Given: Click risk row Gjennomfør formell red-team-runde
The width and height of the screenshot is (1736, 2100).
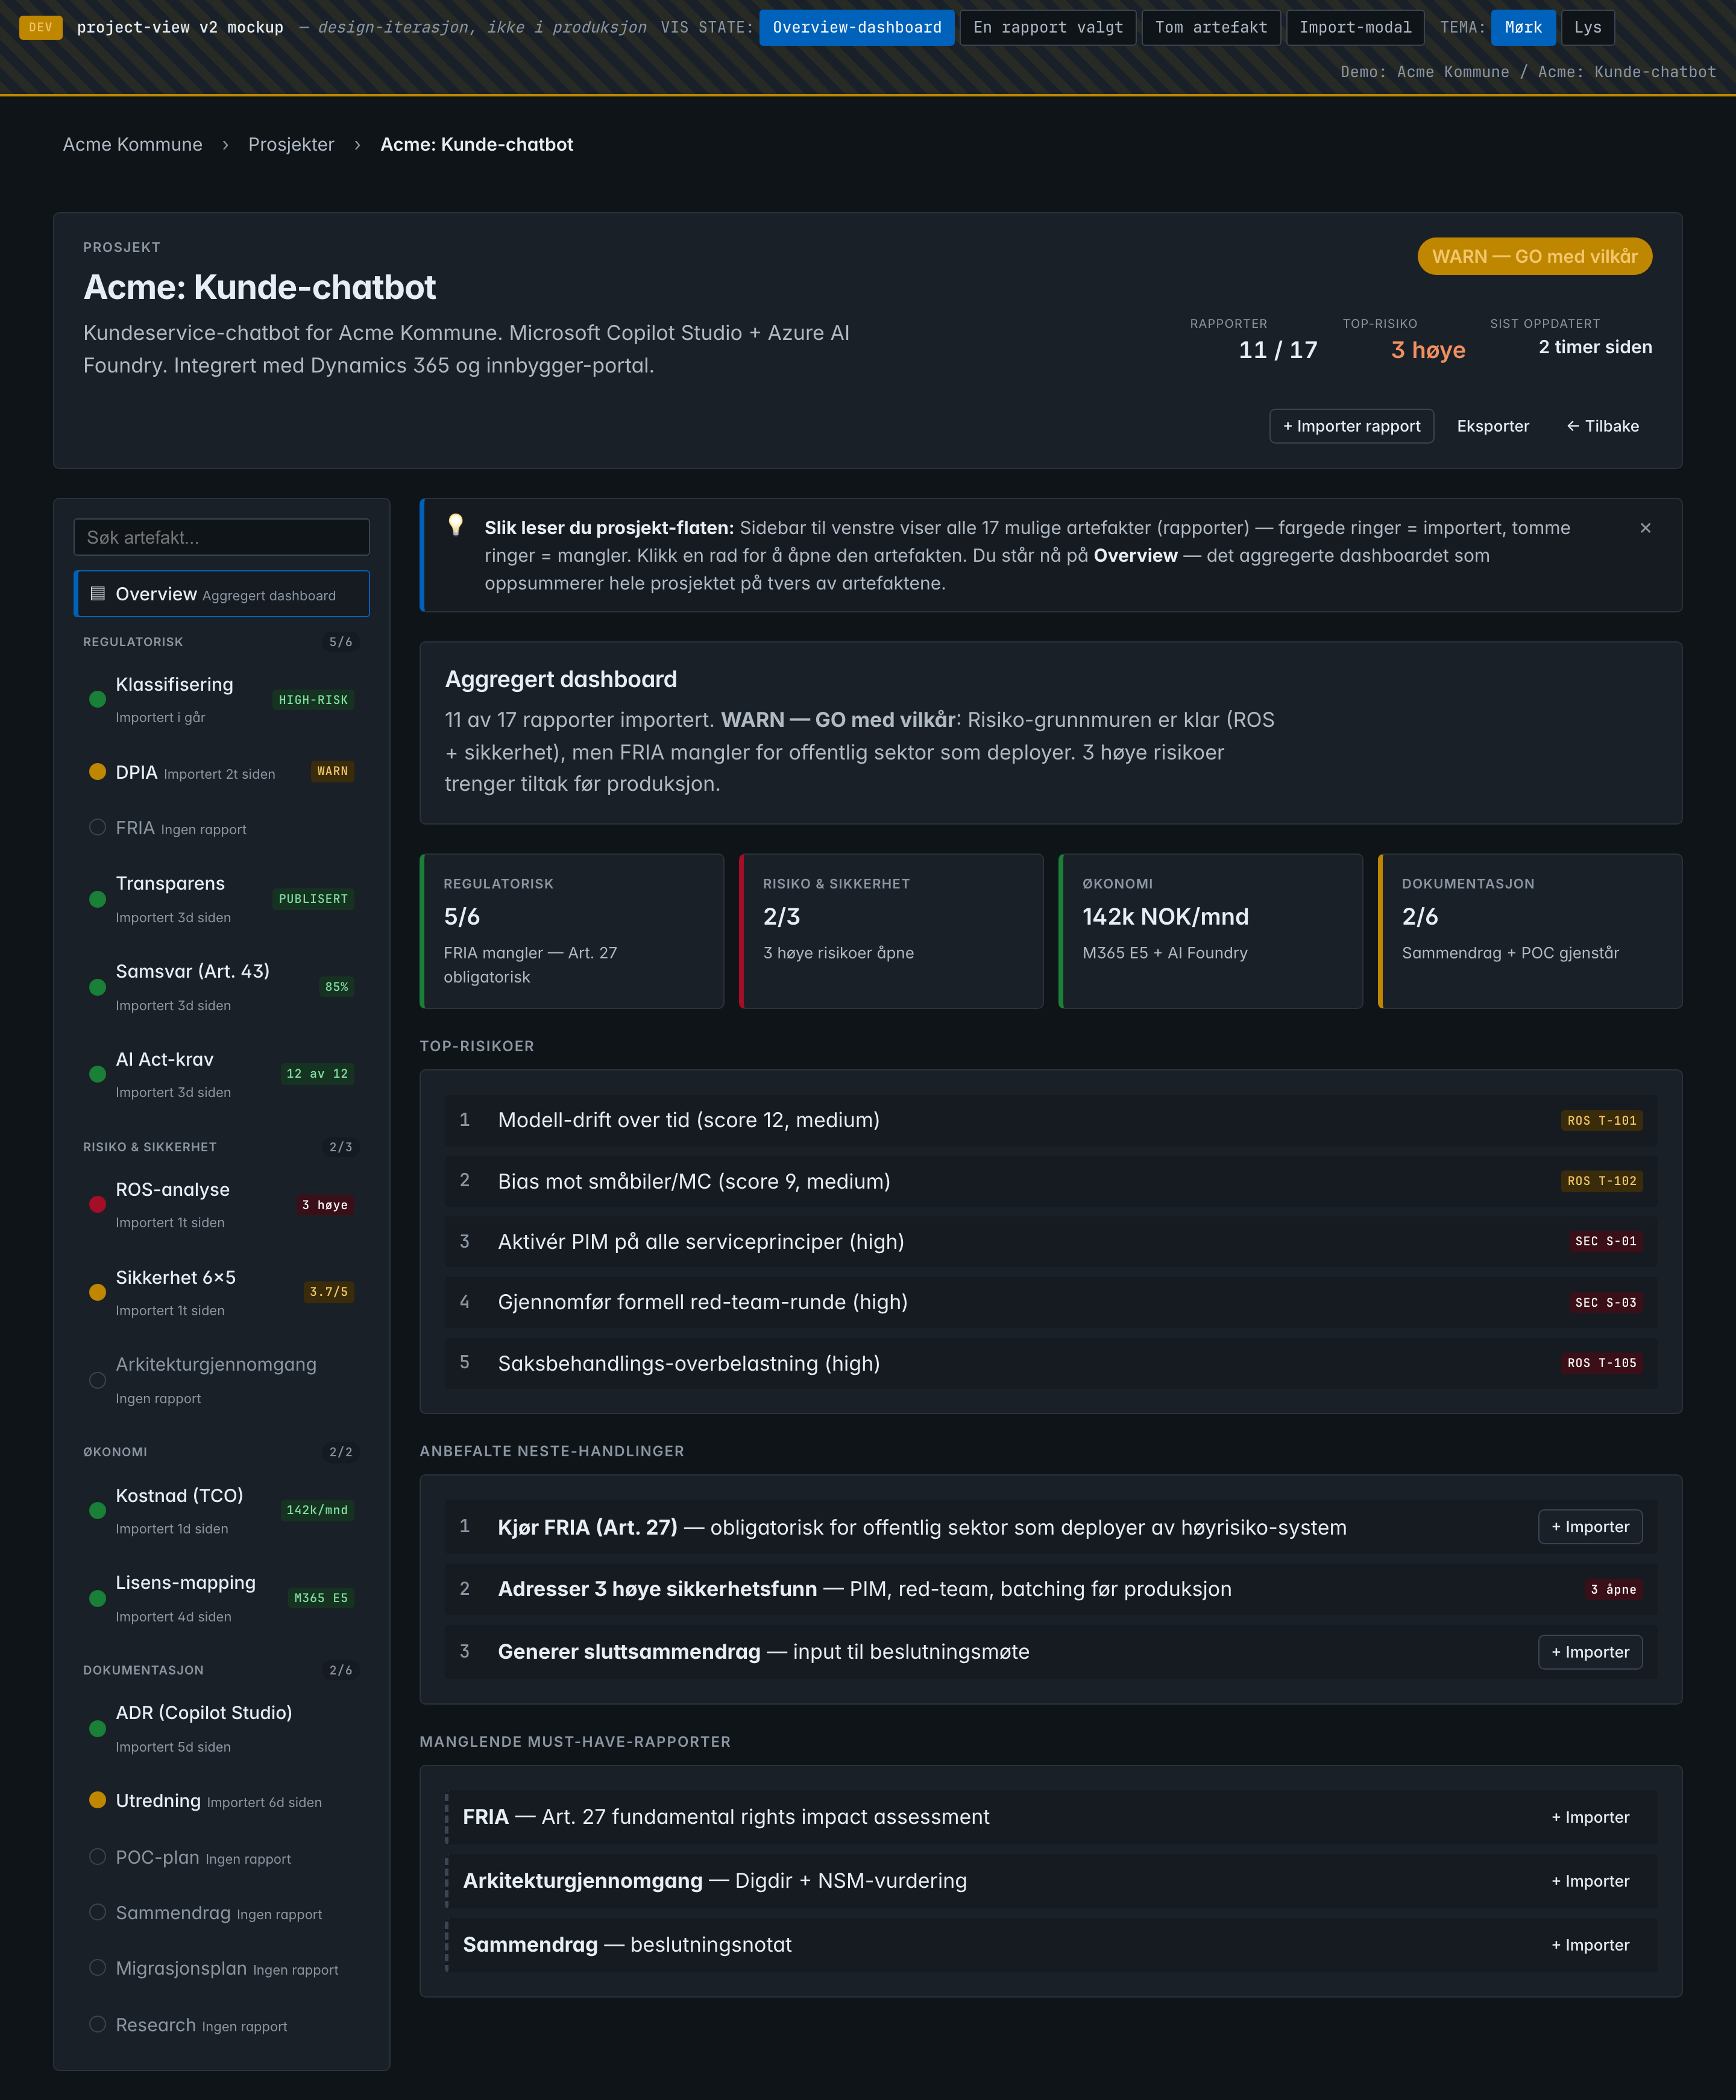Looking at the screenshot, I should 1051,1302.
